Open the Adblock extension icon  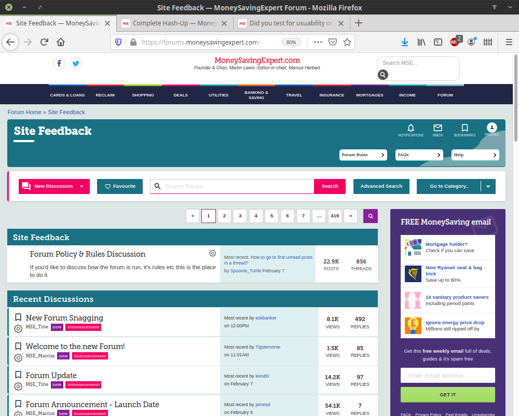point(456,41)
